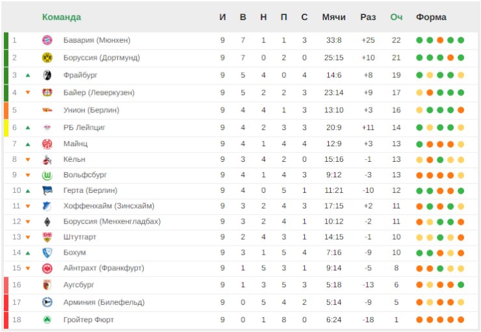
Task: Click the Borussia Dortmund club logo
Action: (x=47, y=58)
